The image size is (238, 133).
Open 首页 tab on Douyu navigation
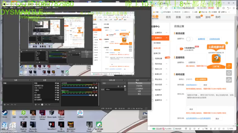(168, 17)
